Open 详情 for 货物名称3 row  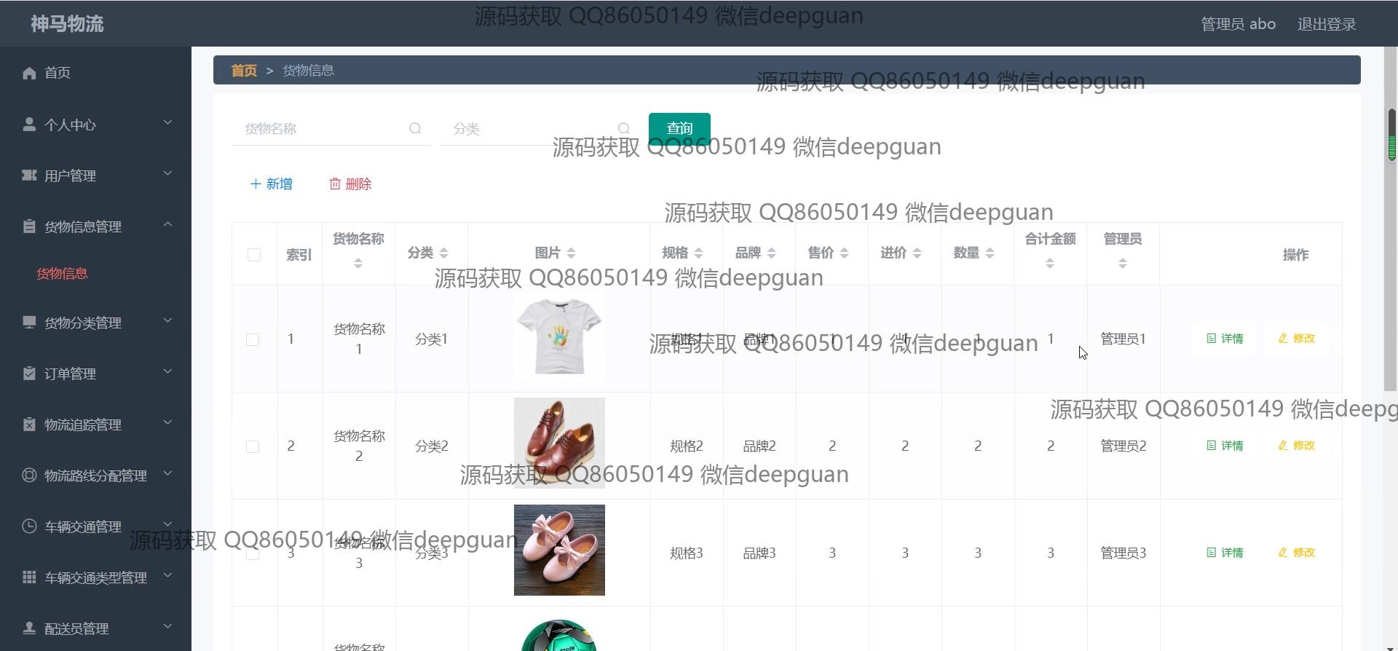click(x=1225, y=553)
